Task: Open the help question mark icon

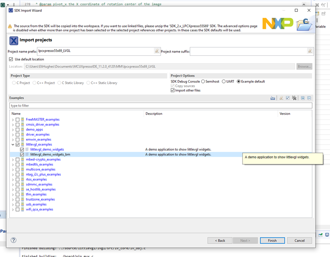Action: click(x=14, y=240)
